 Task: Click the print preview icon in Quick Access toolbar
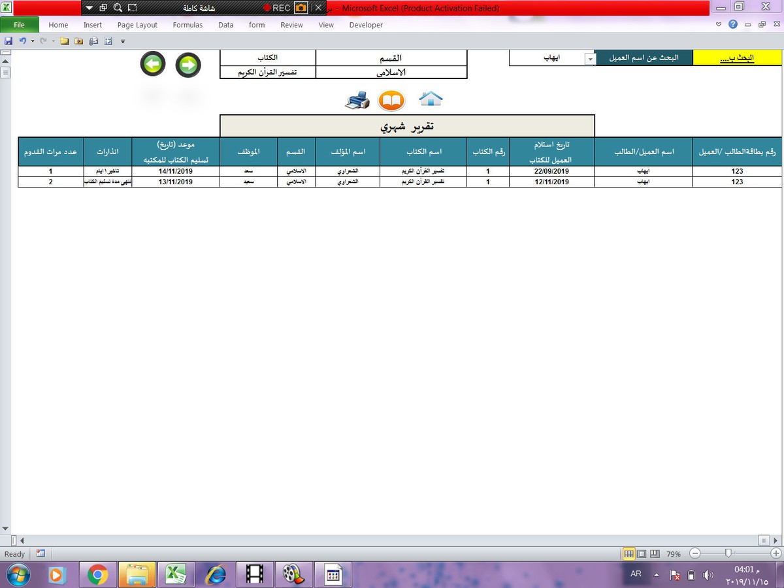point(93,41)
